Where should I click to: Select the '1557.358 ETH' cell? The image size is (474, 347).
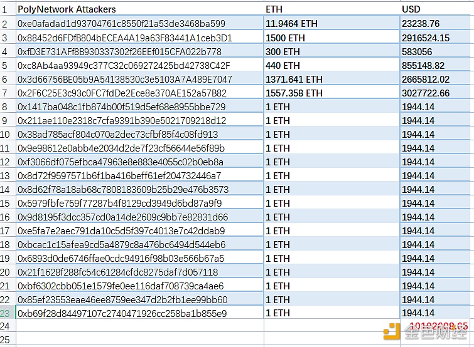pos(332,93)
